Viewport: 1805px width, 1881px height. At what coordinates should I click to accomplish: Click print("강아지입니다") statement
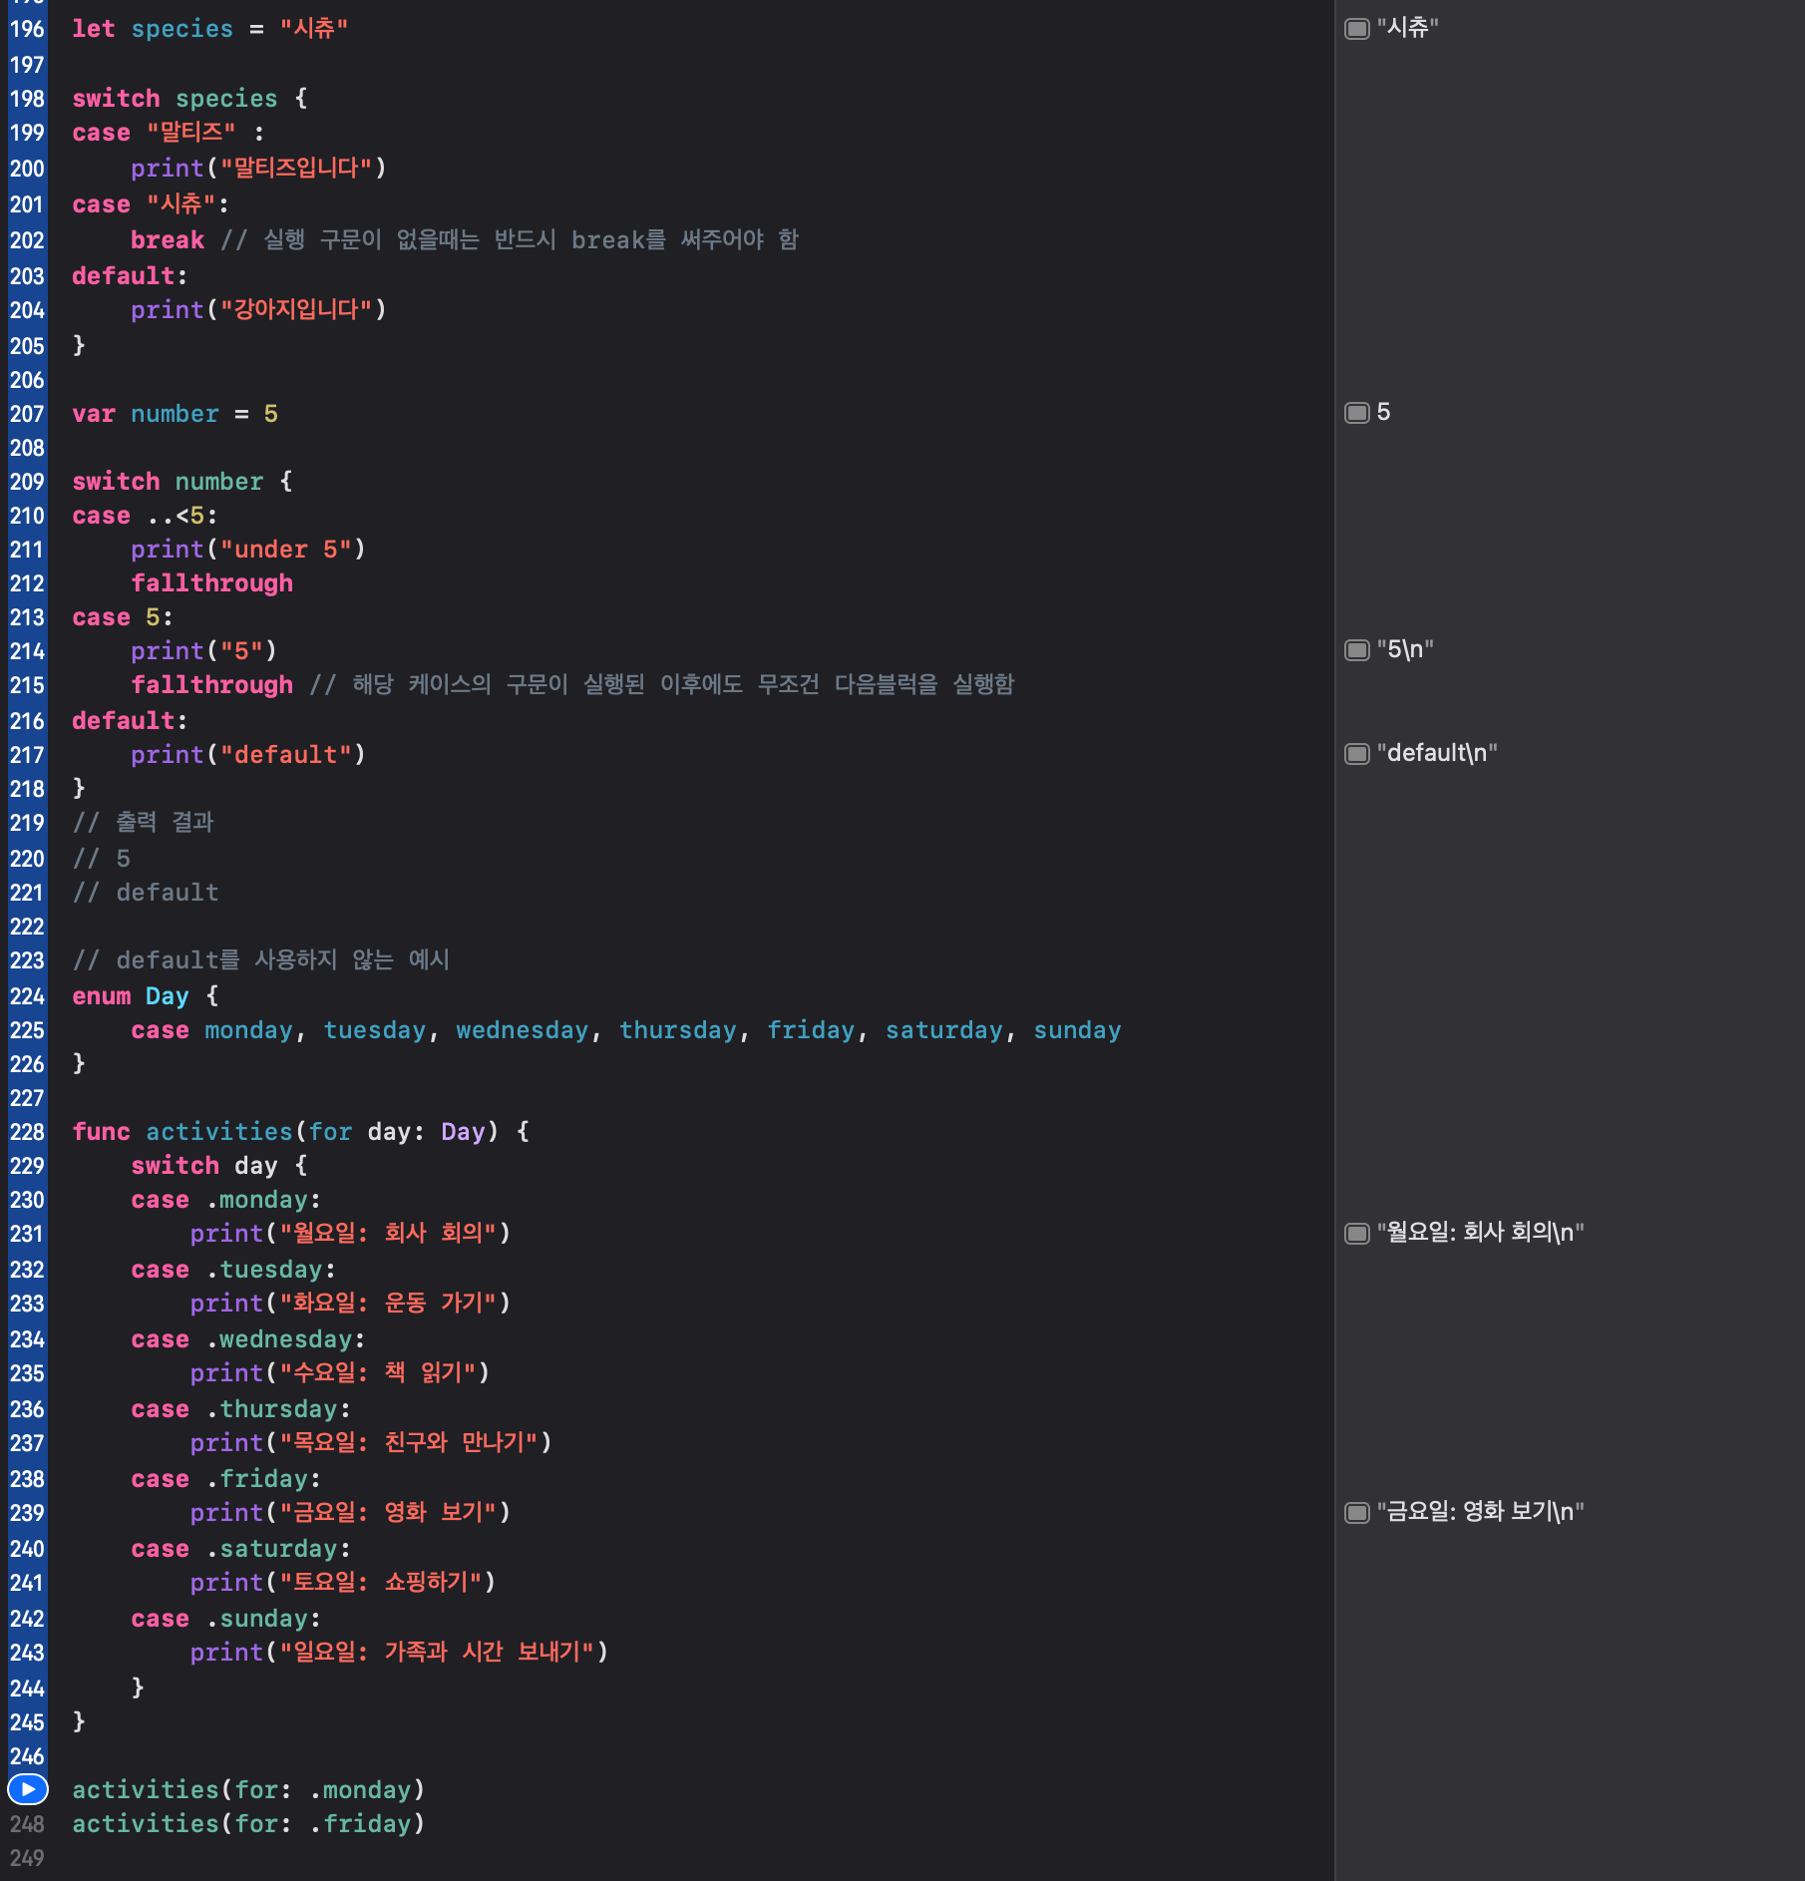[x=258, y=310]
